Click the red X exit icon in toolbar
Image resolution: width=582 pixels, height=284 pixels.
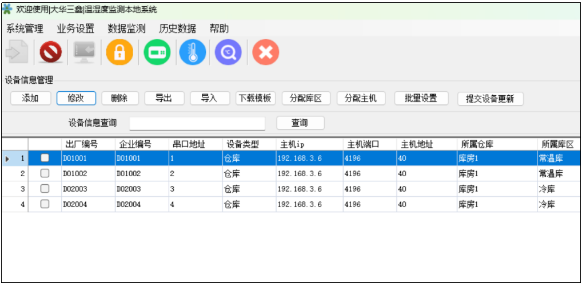tap(265, 53)
